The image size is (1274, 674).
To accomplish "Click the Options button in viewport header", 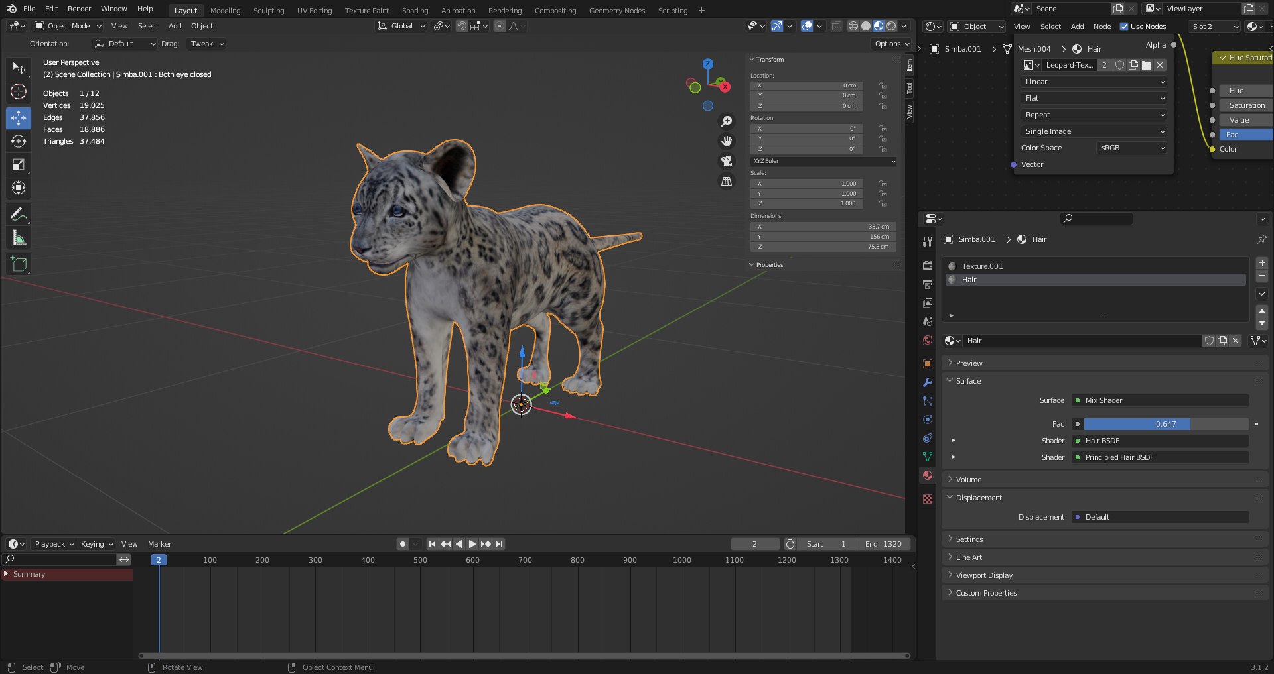I will pyautogui.click(x=891, y=44).
